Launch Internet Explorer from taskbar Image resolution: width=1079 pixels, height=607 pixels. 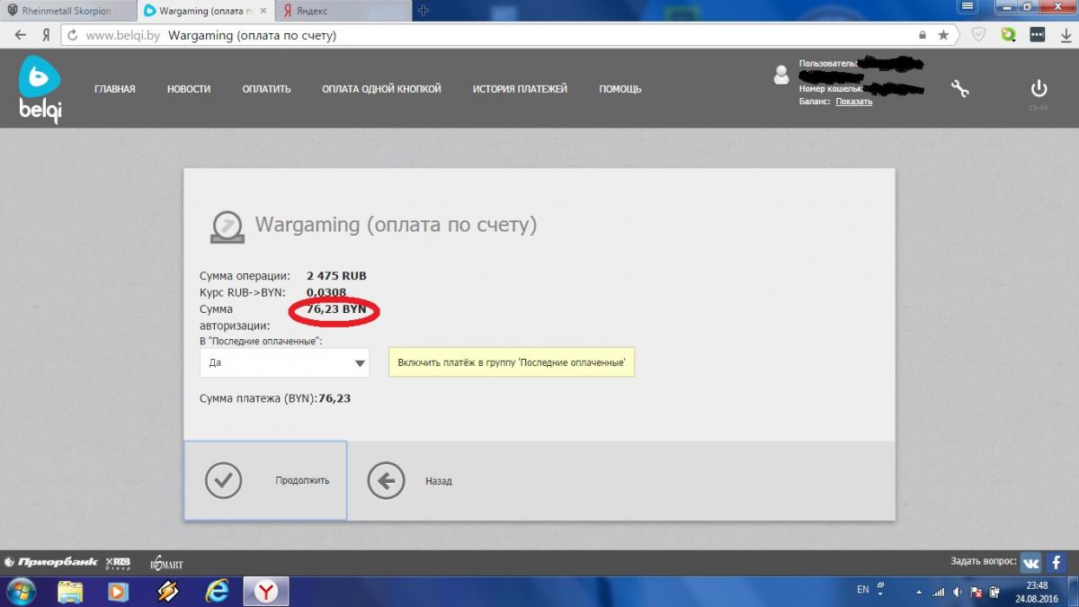(x=218, y=591)
